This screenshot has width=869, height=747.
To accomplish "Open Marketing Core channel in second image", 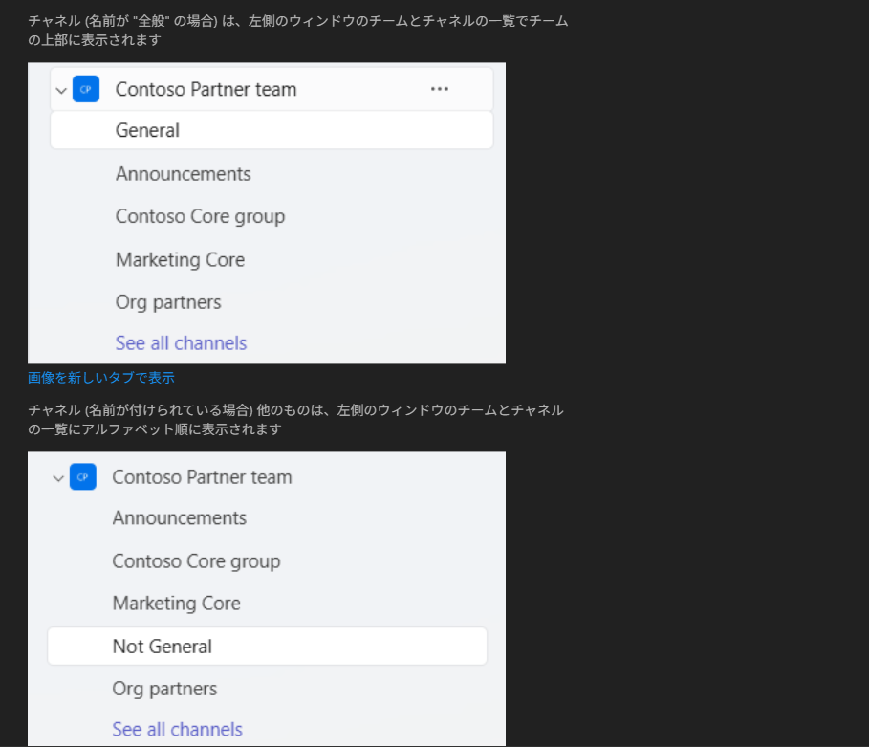I will tap(176, 604).
